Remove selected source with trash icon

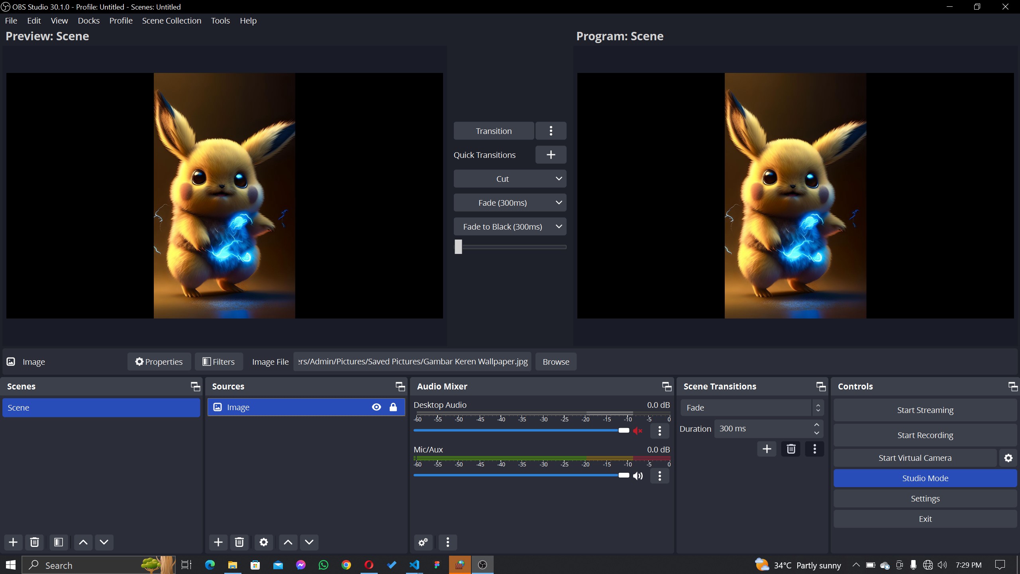239,542
